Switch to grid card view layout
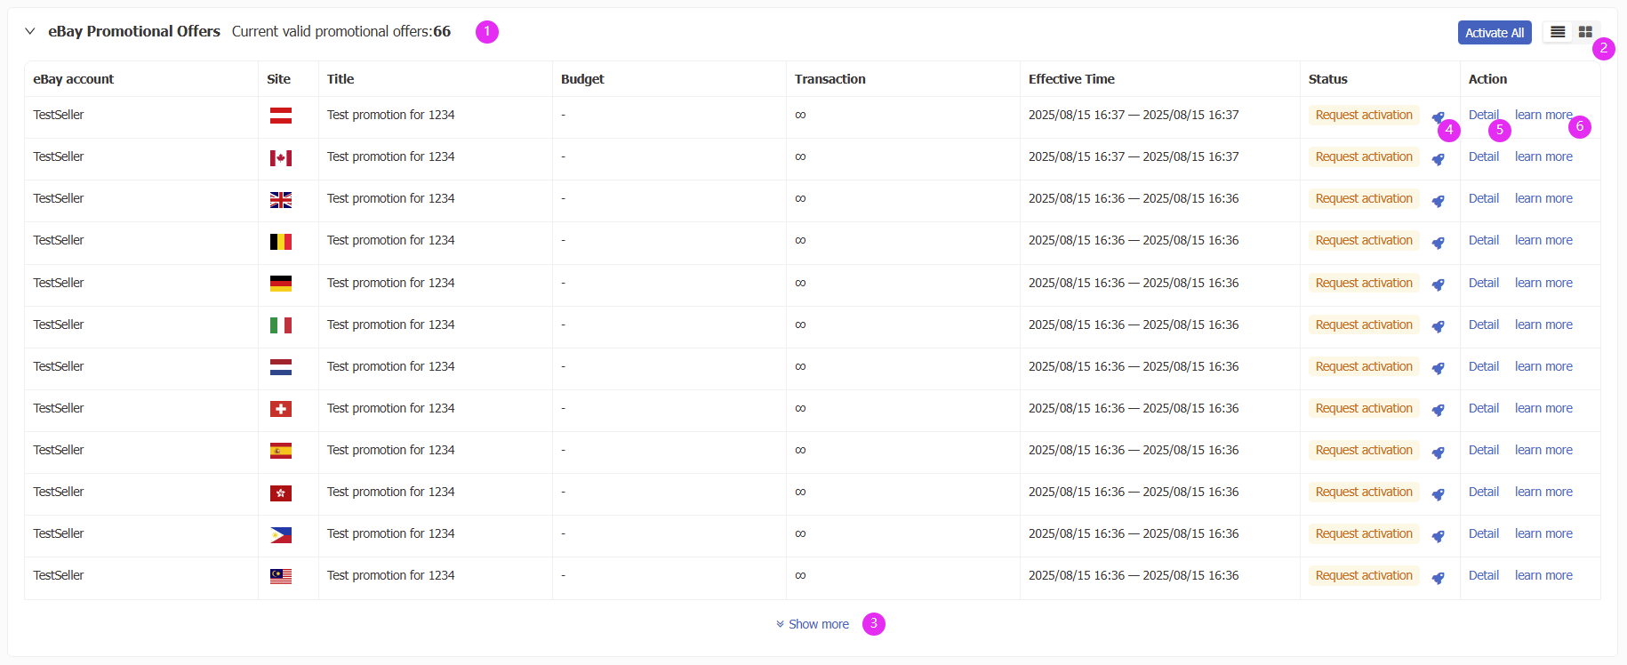This screenshot has width=1627, height=665. pos(1585,32)
